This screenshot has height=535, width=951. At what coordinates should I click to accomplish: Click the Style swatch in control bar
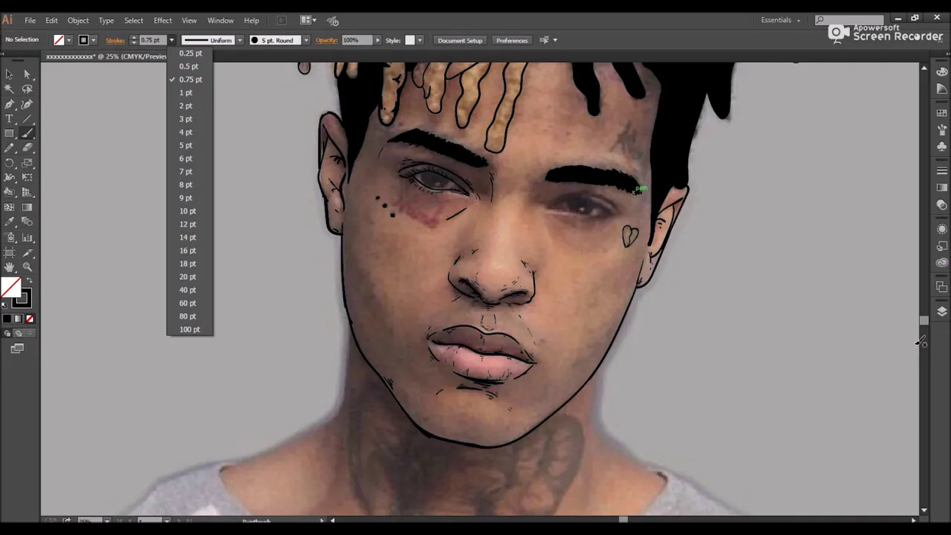409,40
